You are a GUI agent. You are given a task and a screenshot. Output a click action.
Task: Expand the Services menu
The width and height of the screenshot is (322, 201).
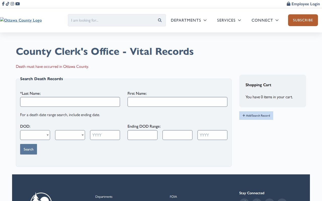(x=229, y=20)
